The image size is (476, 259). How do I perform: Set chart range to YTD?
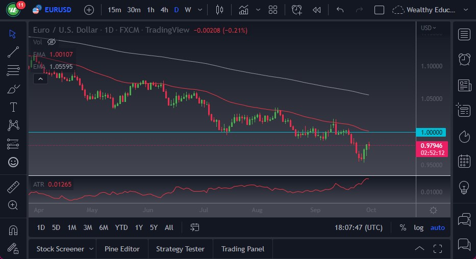[x=121, y=227]
